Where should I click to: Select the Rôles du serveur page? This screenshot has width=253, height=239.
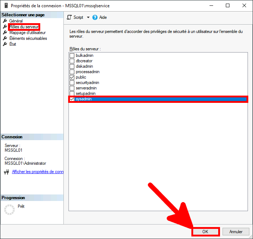point(24,27)
